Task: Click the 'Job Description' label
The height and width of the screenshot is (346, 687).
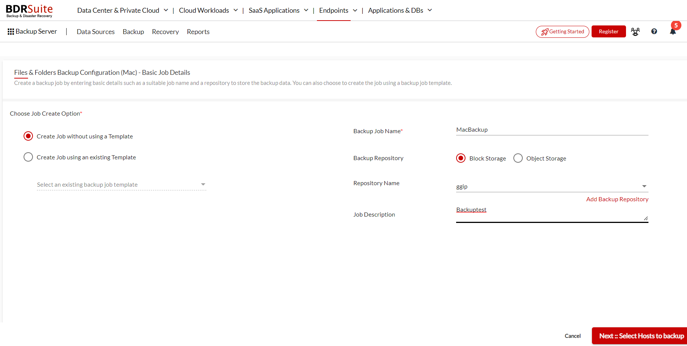Action: (374, 215)
